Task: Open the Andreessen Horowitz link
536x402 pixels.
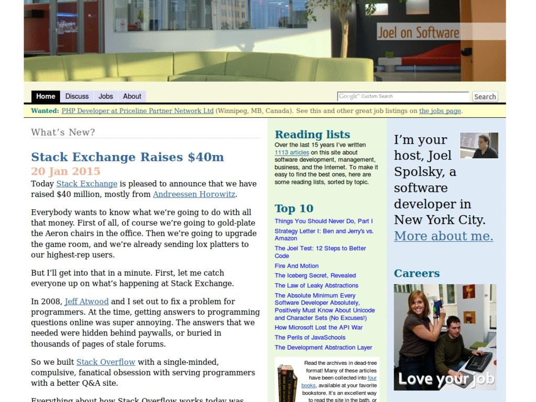Action: coord(194,194)
